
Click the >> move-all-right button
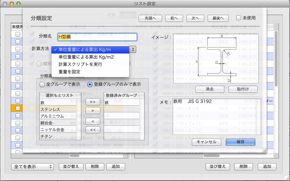[x=93, y=102]
